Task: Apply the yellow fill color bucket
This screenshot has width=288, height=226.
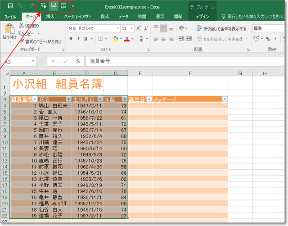Action: point(116,39)
